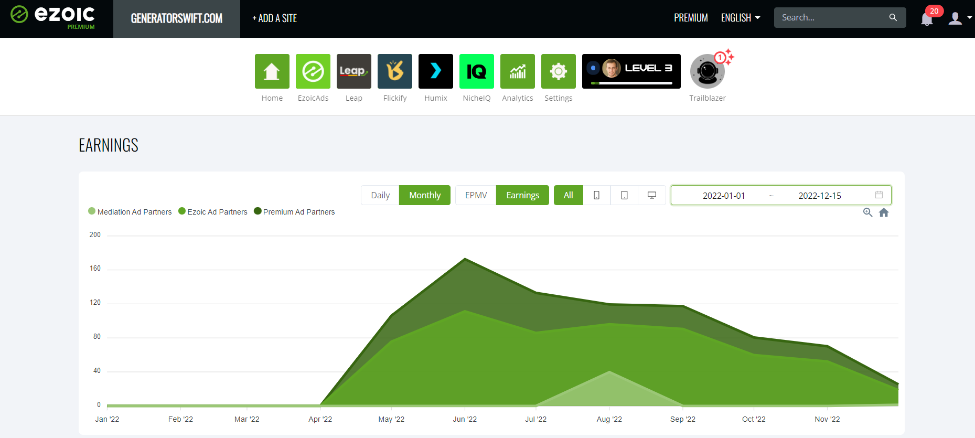Edit the end date 2022-12-15
Viewport: 975px width, 438px height.
[820, 196]
